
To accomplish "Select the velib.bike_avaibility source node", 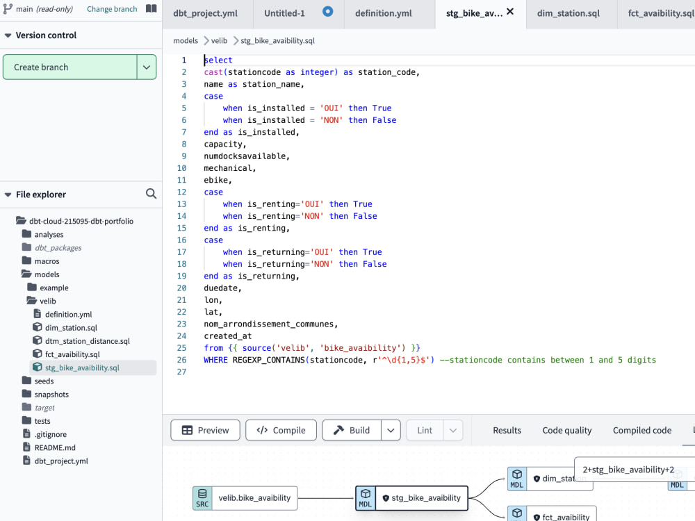I will (x=245, y=498).
